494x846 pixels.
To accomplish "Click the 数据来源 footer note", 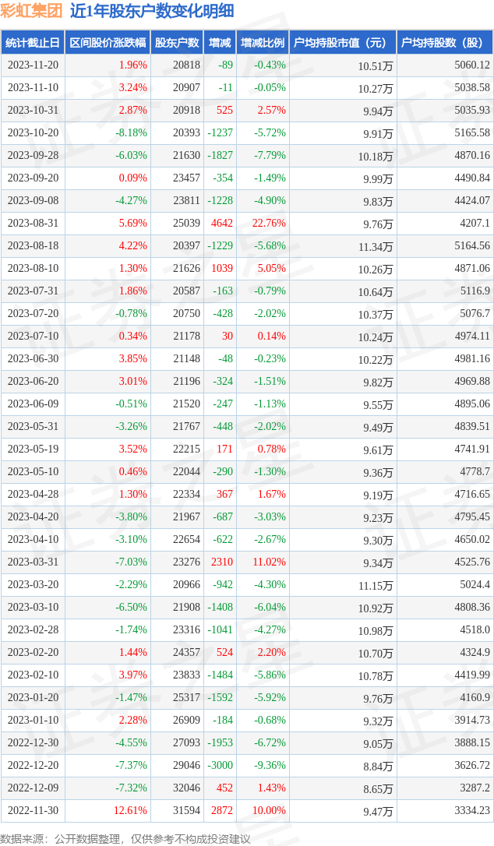I will (125, 839).
